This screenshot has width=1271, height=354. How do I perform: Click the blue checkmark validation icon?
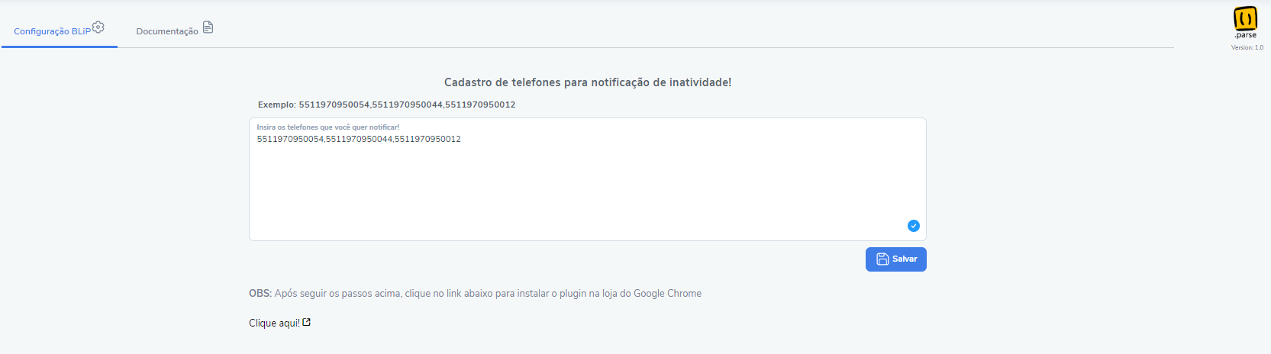click(x=914, y=226)
